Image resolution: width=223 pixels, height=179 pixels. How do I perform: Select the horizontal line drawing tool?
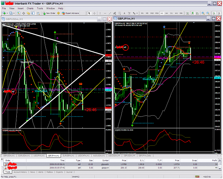pos(105,13)
